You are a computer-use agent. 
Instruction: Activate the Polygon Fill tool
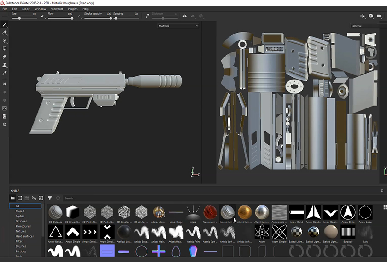pyautogui.click(x=4, y=48)
